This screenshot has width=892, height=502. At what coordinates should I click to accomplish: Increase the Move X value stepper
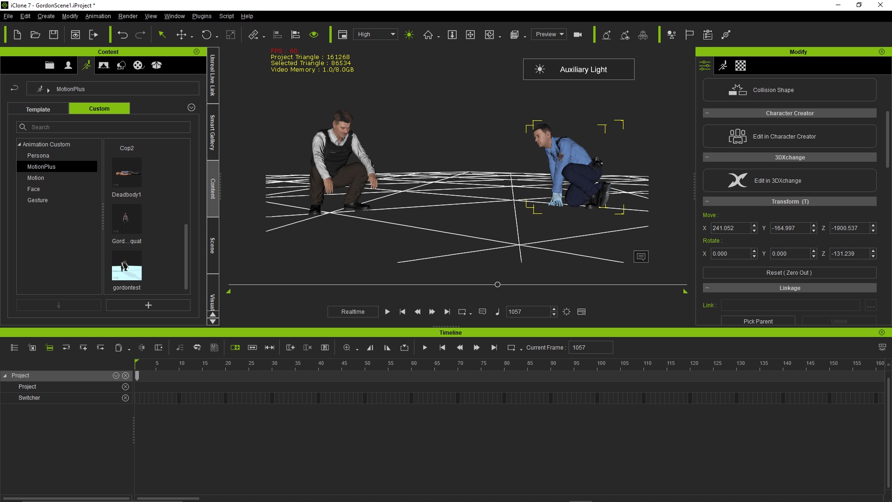pyautogui.click(x=754, y=225)
